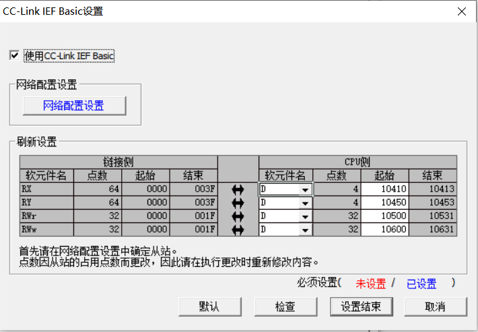Screen dimensions: 478x332
Task: Click the RWw row link-side points value 32
Action: pos(98,229)
